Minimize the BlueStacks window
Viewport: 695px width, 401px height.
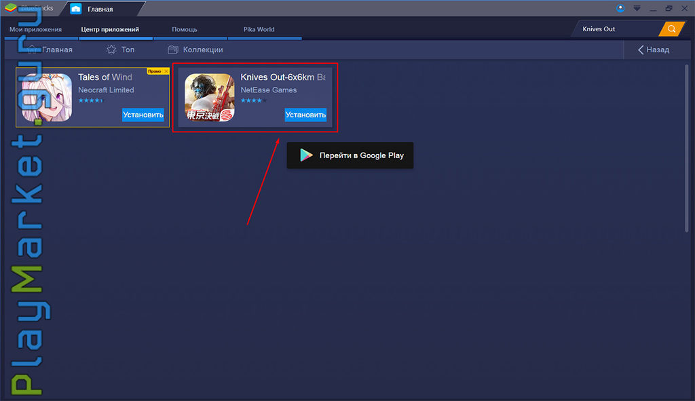(x=653, y=8)
